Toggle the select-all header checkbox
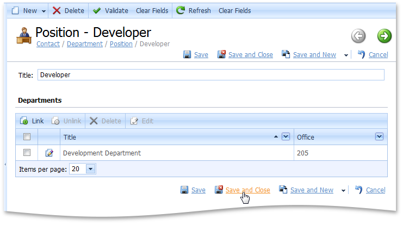Viewport: 403px width, 225px height. 27,136
